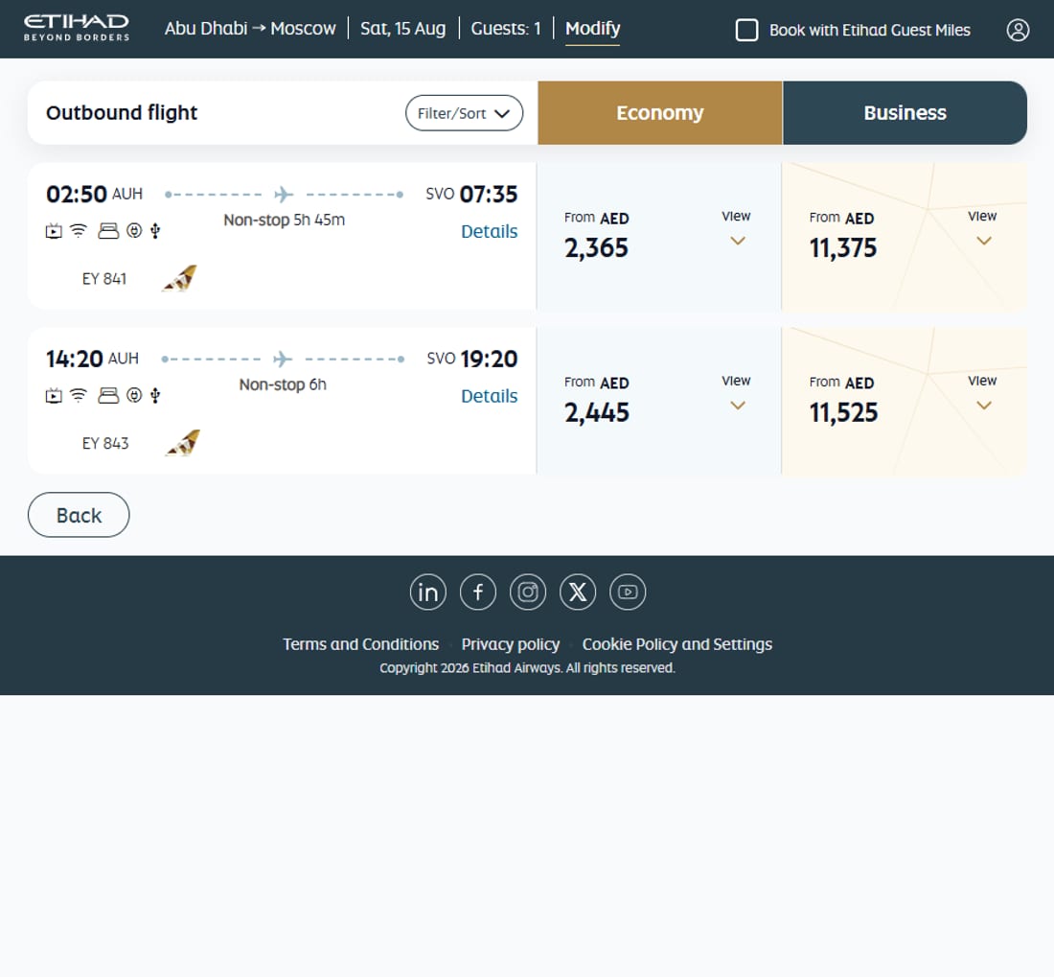Visit Etihad LinkedIn page icon
The width and height of the screenshot is (1054, 977).
tap(428, 592)
